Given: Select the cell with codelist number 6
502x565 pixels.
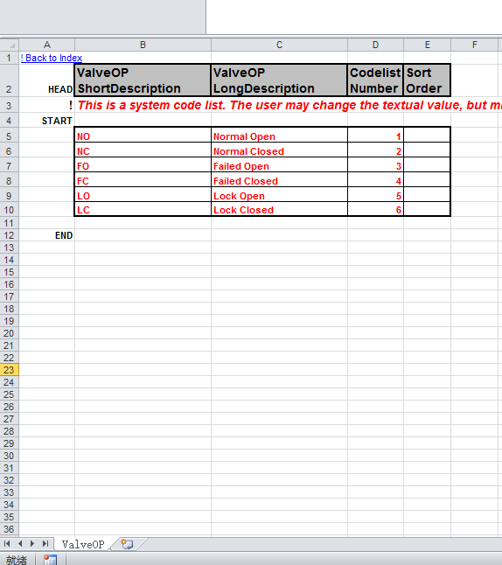Looking at the screenshot, I should 375,209.
